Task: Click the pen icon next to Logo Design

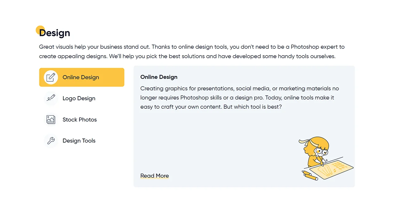Action: [51, 98]
